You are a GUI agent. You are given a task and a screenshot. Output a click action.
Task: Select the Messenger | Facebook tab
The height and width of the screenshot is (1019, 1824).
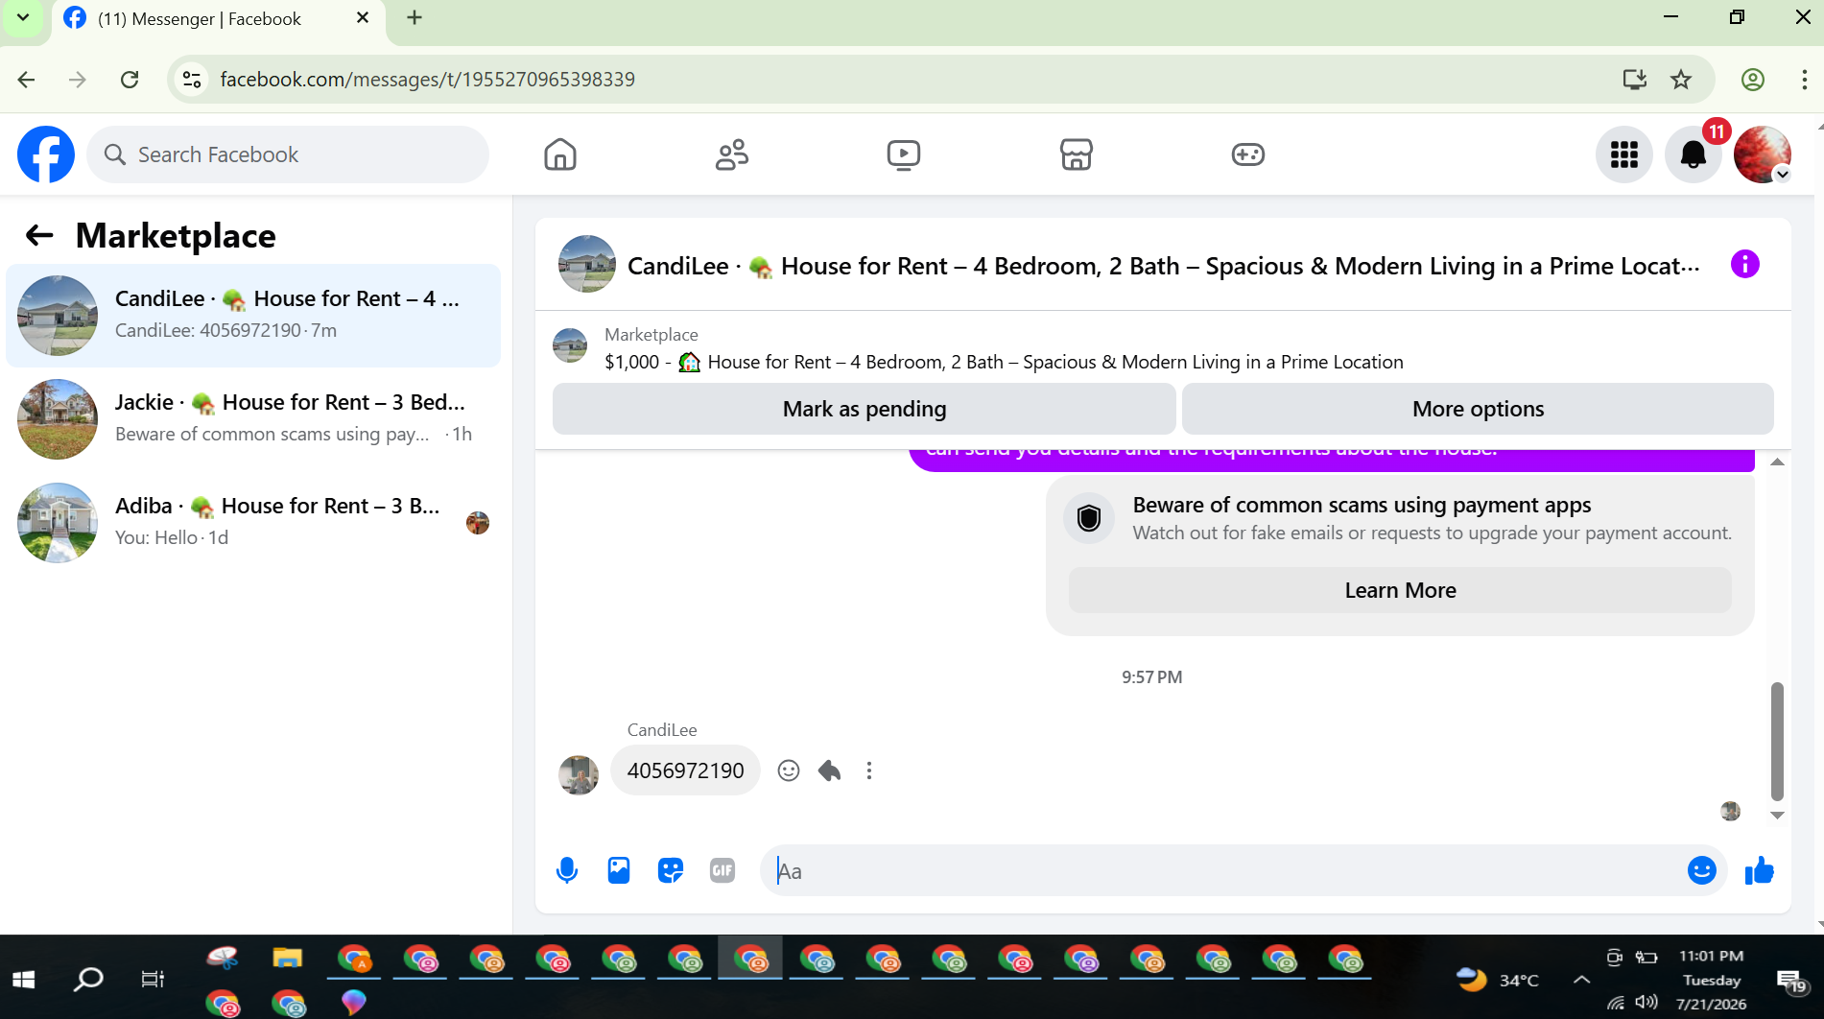[x=219, y=19]
